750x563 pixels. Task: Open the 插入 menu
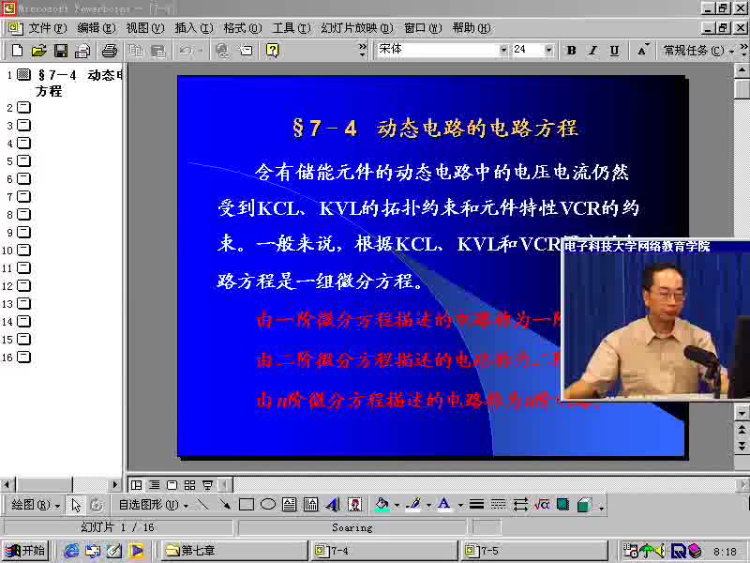(x=194, y=28)
